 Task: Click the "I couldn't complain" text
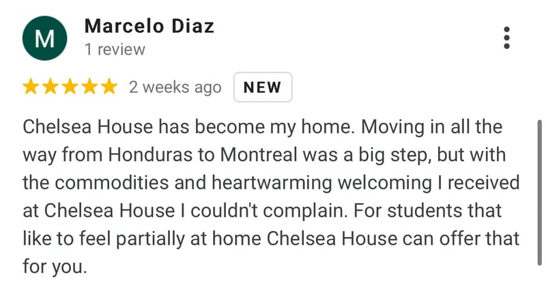pyautogui.click(x=266, y=211)
